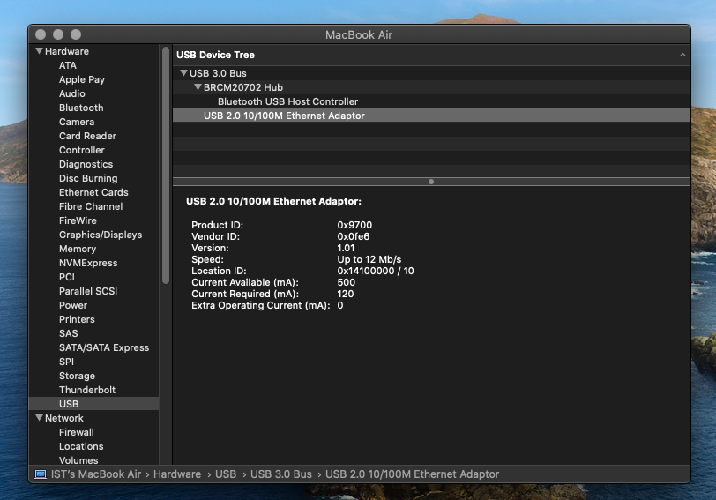
Task: Click Ethernet Adaptor in the path bar
Action: [x=412, y=474]
